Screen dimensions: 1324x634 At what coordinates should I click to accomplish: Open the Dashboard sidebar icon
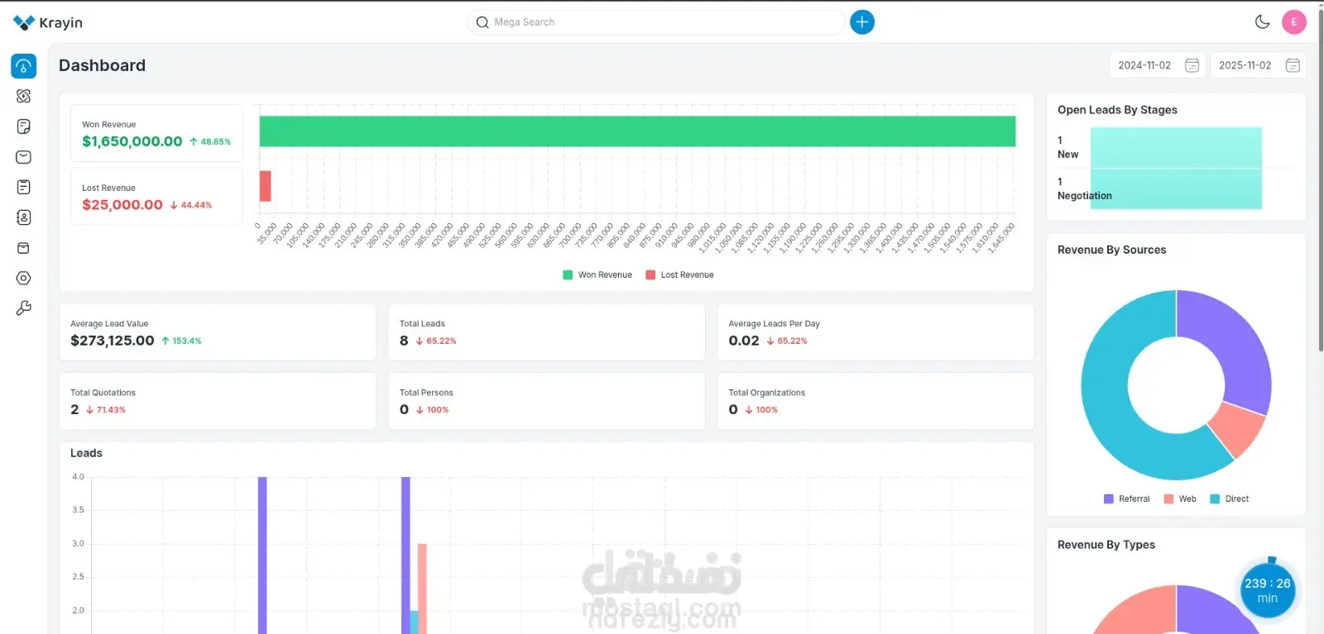[x=23, y=66]
